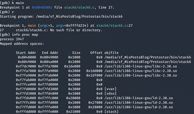Image resolution: width=194 pixels, height=114 pixels.
Task: Click the ld-2.30.so path with offset 0x27000
Action: point(139,103)
